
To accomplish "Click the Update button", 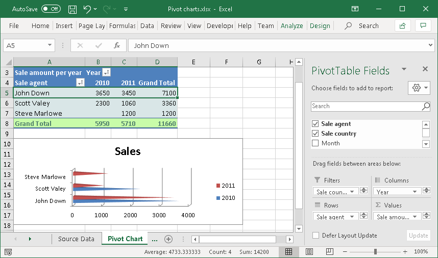I will [x=418, y=236].
